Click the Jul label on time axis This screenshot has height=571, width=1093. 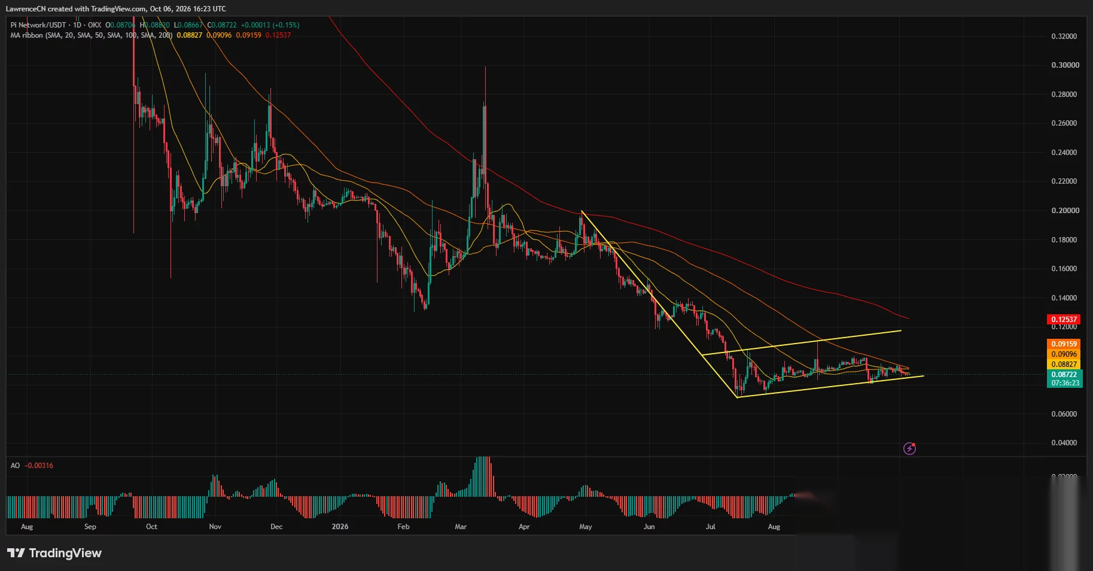(x=711, y=527)
